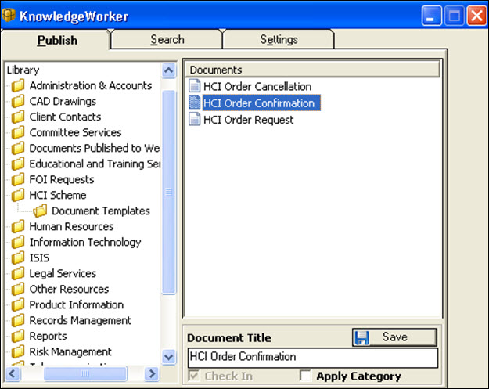
Task: Select the Records Management folder label
Action: 80,320
